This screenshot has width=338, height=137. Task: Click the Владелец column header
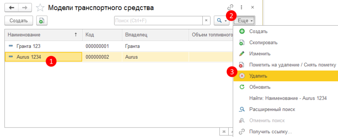click(155, 35)
